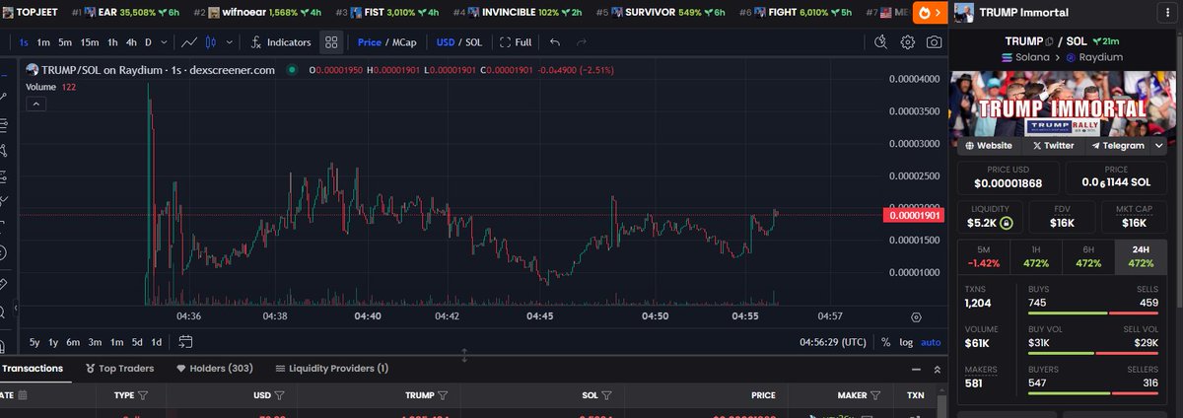Open chart settings gear icon

(x=907, y=42)
